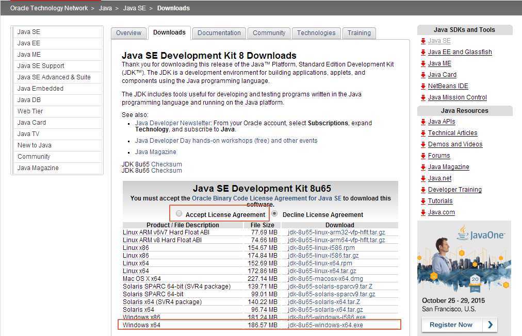Open the NetBeans IDE link
Viewport: 522px width, 336px height.
[x=448, y=86]
